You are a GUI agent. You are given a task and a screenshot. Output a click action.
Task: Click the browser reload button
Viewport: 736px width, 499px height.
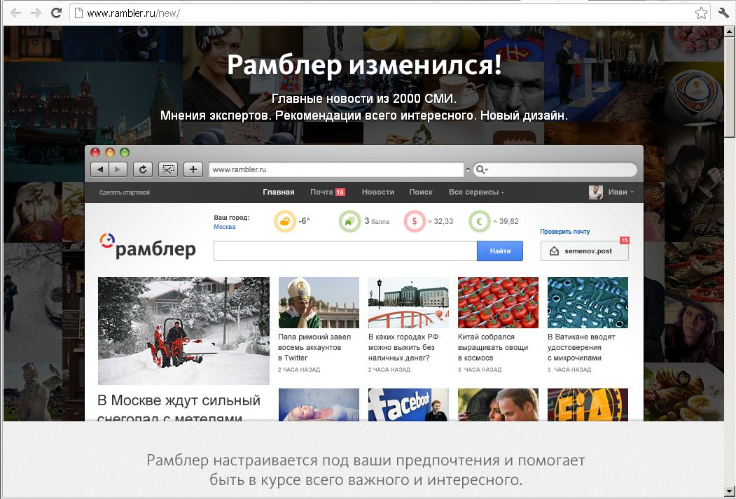(x=56, y=13)
